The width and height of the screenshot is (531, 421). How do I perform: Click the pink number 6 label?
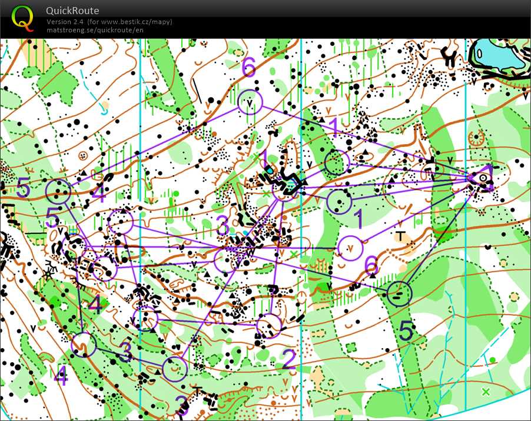click(x=371, y=266)
